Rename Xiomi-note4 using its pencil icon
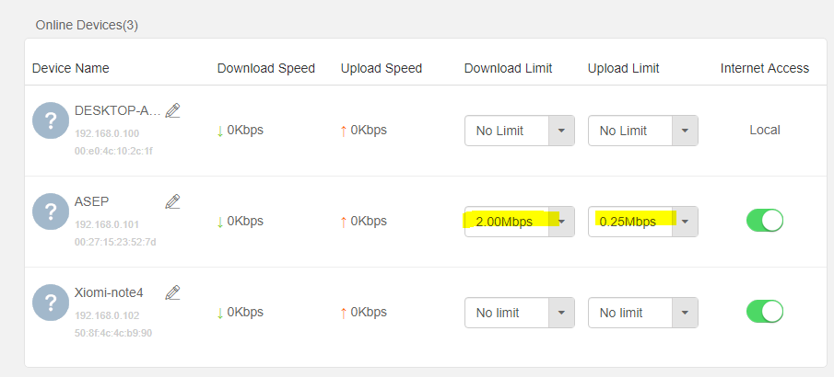834x377 pixels. coord(172,292)
